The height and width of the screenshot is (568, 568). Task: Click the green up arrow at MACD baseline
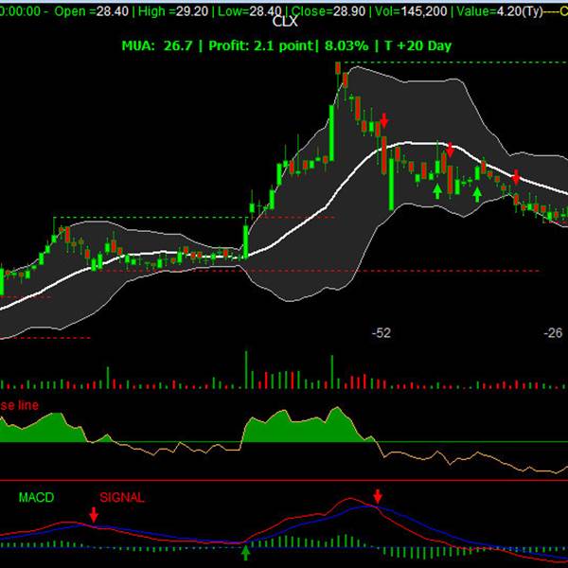pyautogui.click(x=246, y=553)
